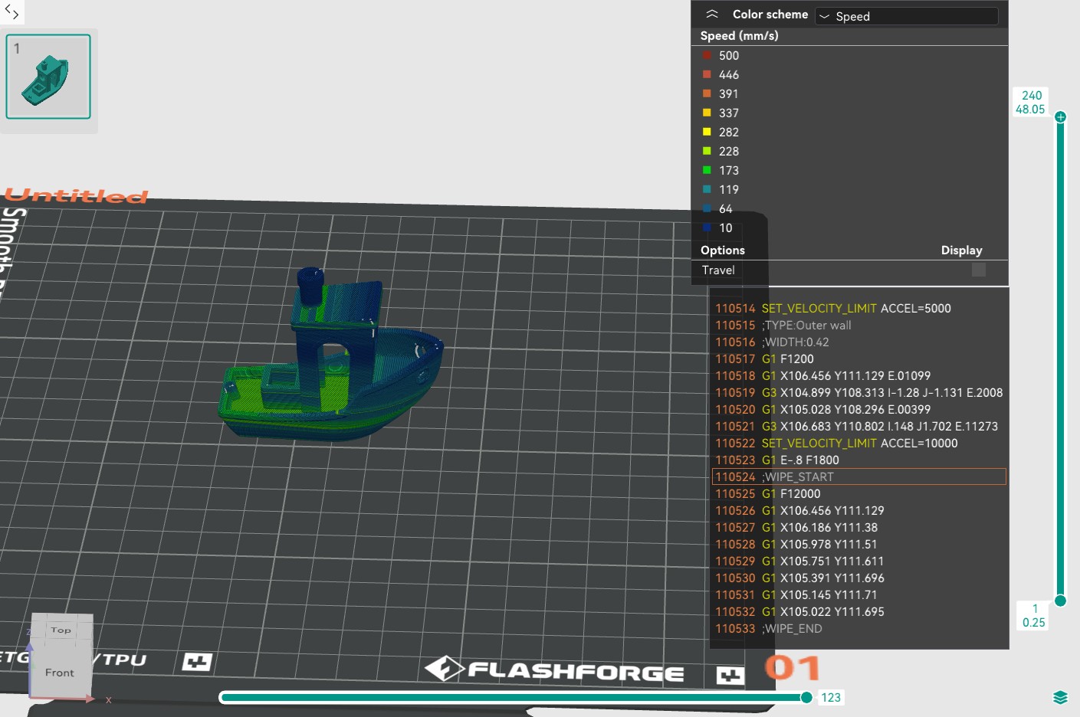This screenshot has width=1080, height=717.
Task: Select plate 1 Benchy thumbnail
Action: point(48,77)
